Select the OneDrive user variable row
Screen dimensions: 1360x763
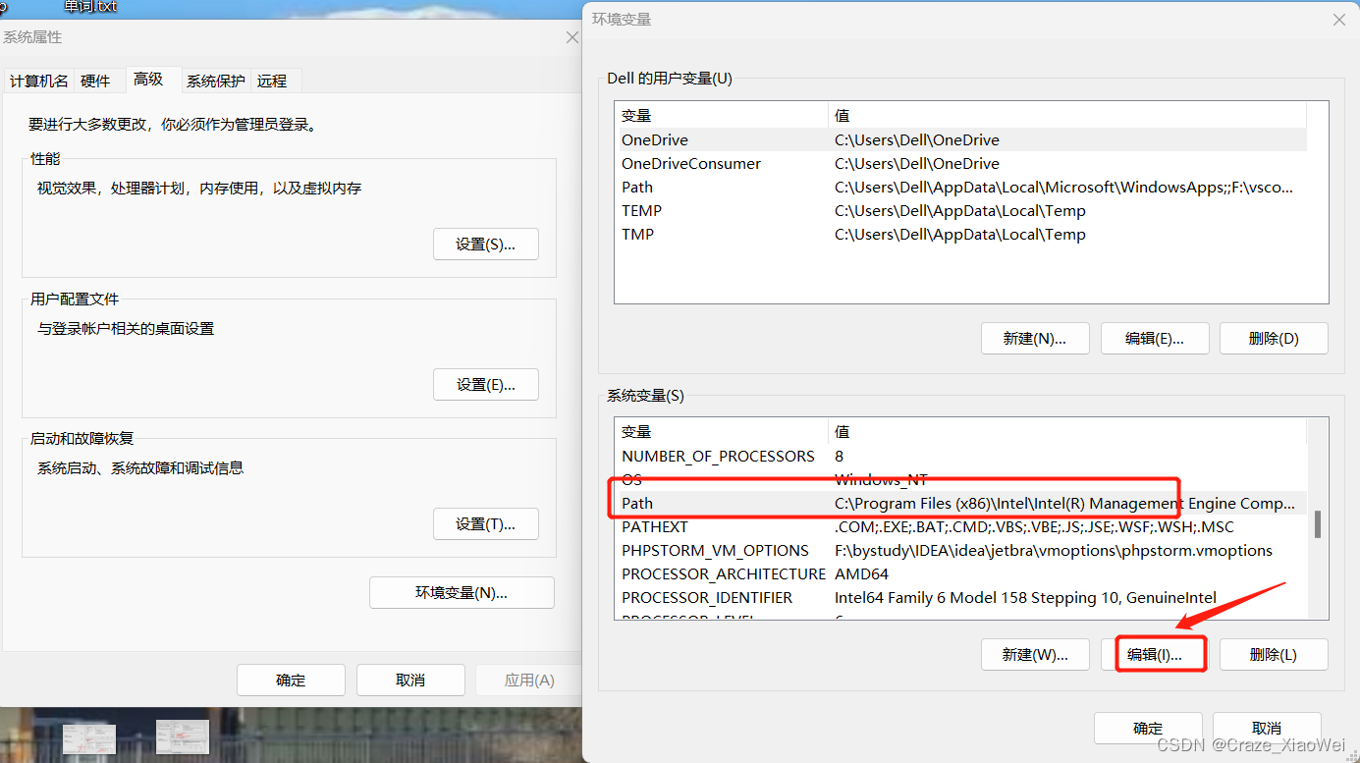point(960,140)
